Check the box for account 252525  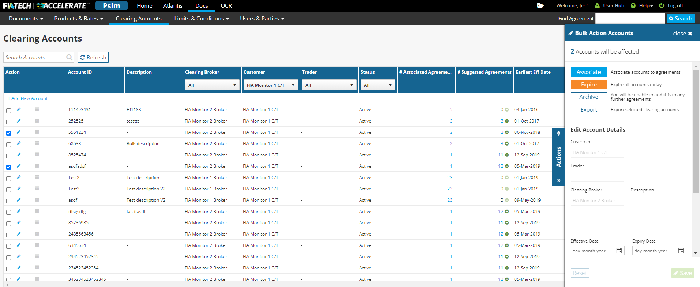[x=9, y=122]
